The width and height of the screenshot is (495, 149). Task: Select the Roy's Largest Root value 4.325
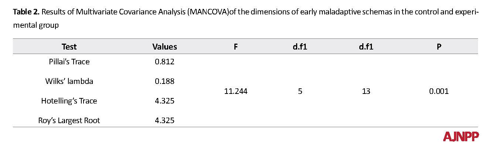pos(165,121)
